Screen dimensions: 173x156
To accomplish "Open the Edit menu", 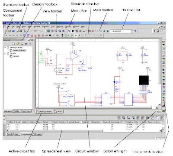I will (13, 27).
